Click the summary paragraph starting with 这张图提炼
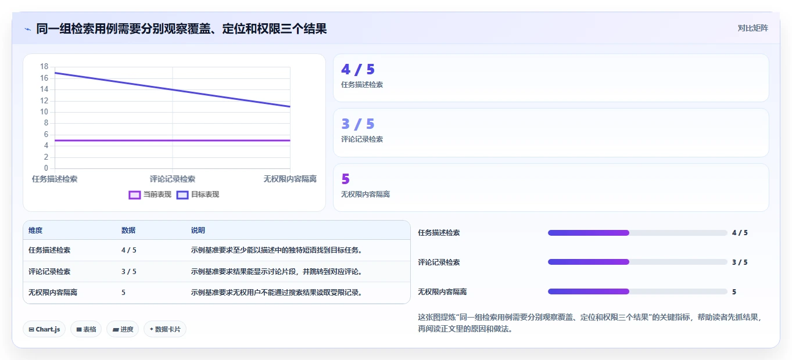This screenshot has width=792, height=360. click(589, 323)
